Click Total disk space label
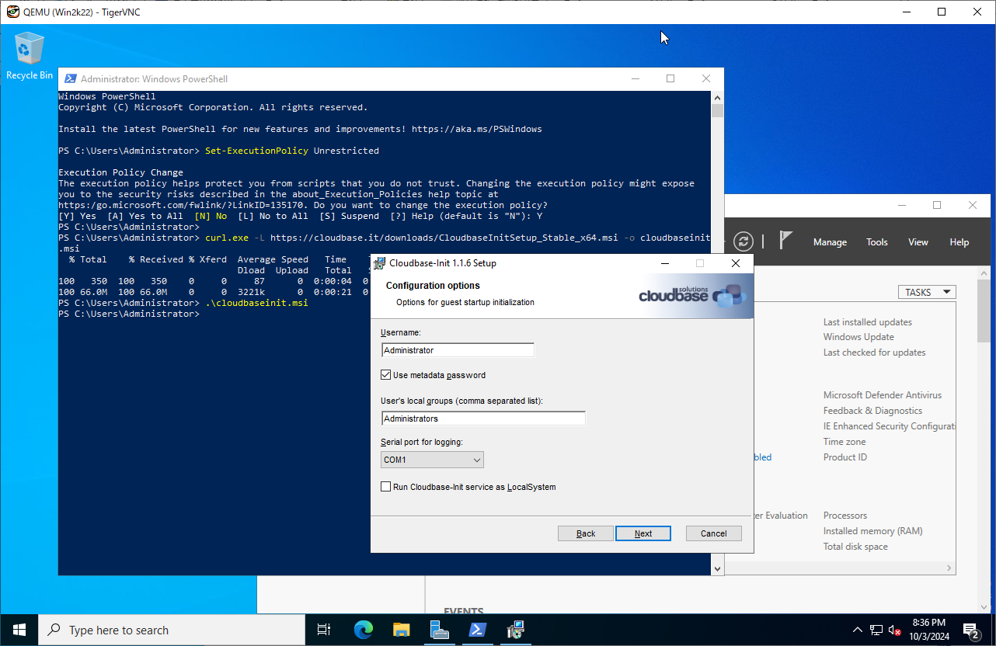The height and width of the screenshot is (646, 996). (855, 547)
